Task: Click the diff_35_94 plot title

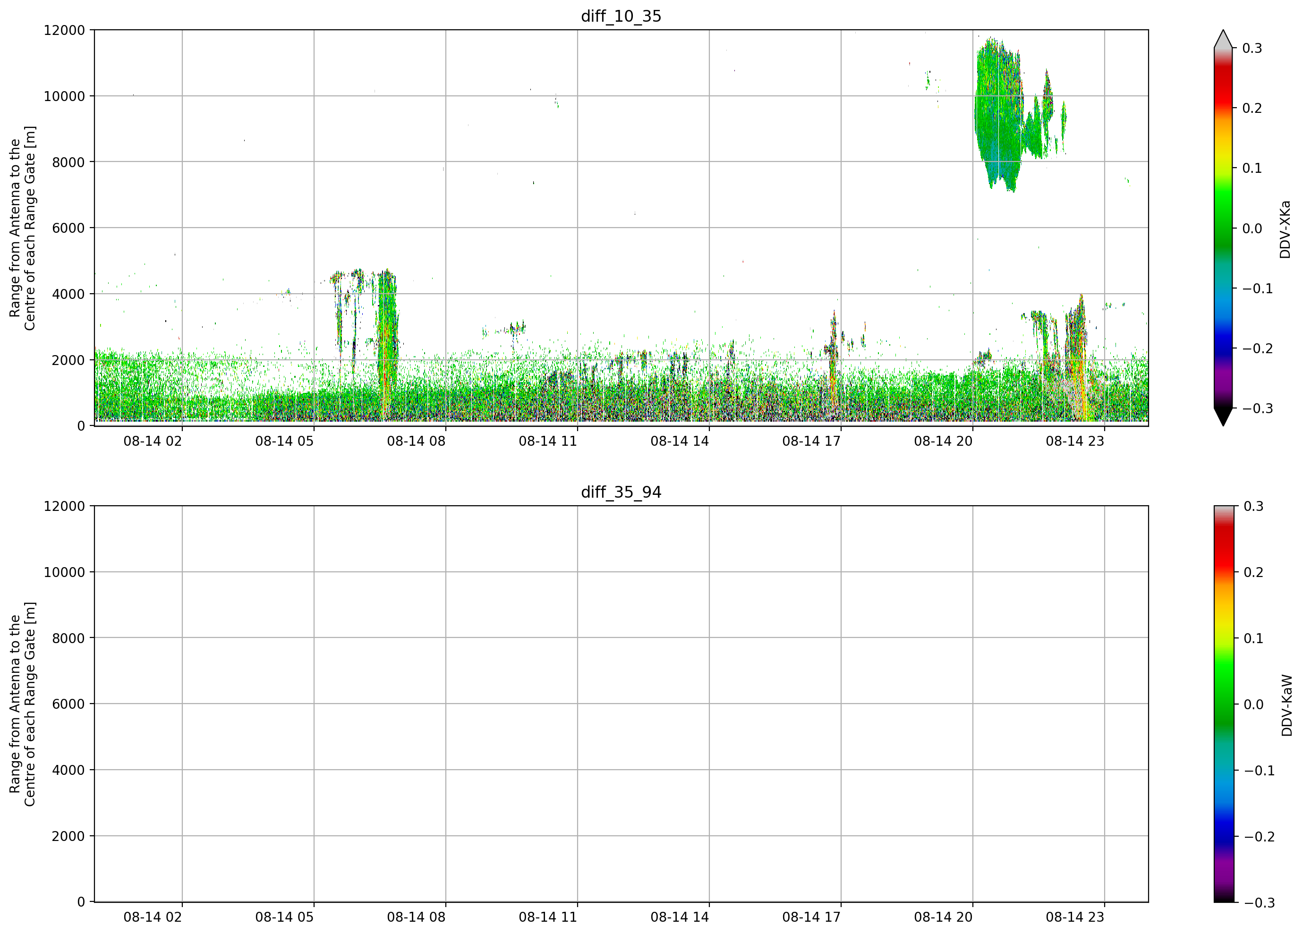Action: point(621,492)
